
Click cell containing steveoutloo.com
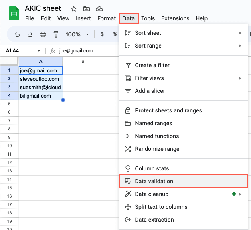click(40, 79)
